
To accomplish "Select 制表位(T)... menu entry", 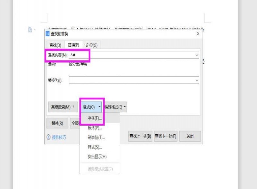I will [97, 137].
